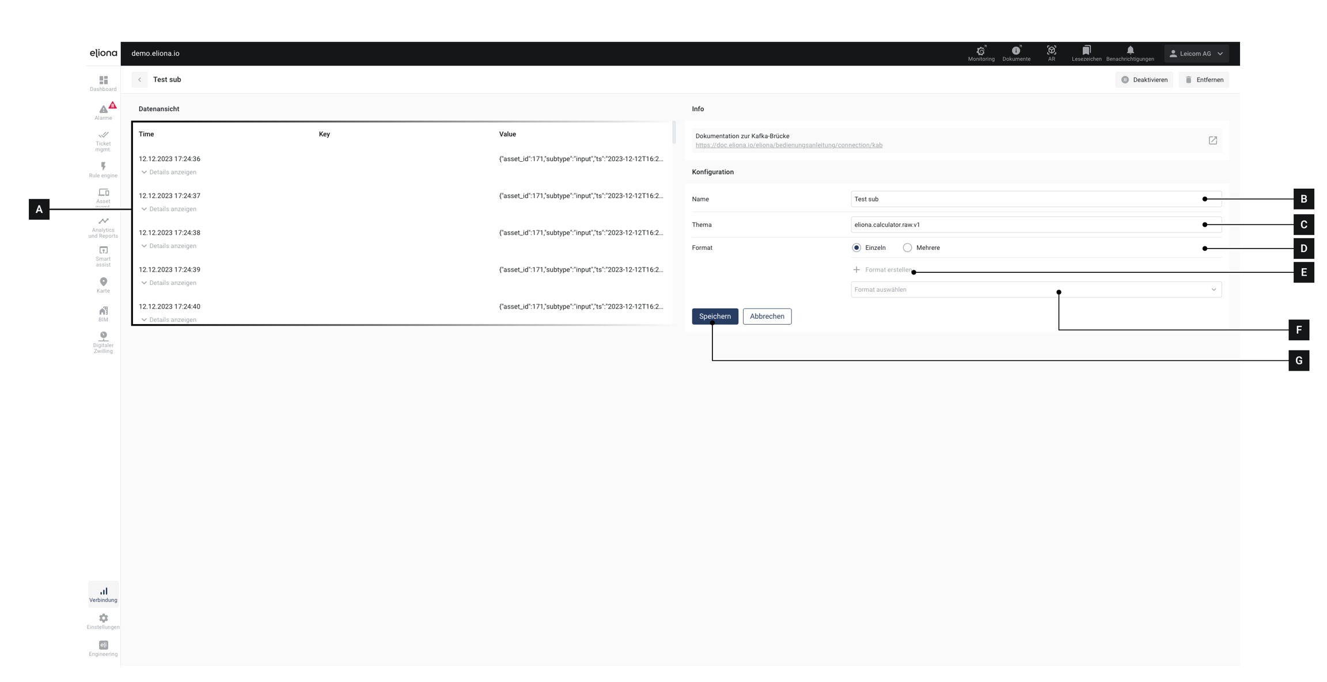This screenshot has height=682, width=1327.
Task: Open documentation via external link icon
Action: click(1212, 140)
